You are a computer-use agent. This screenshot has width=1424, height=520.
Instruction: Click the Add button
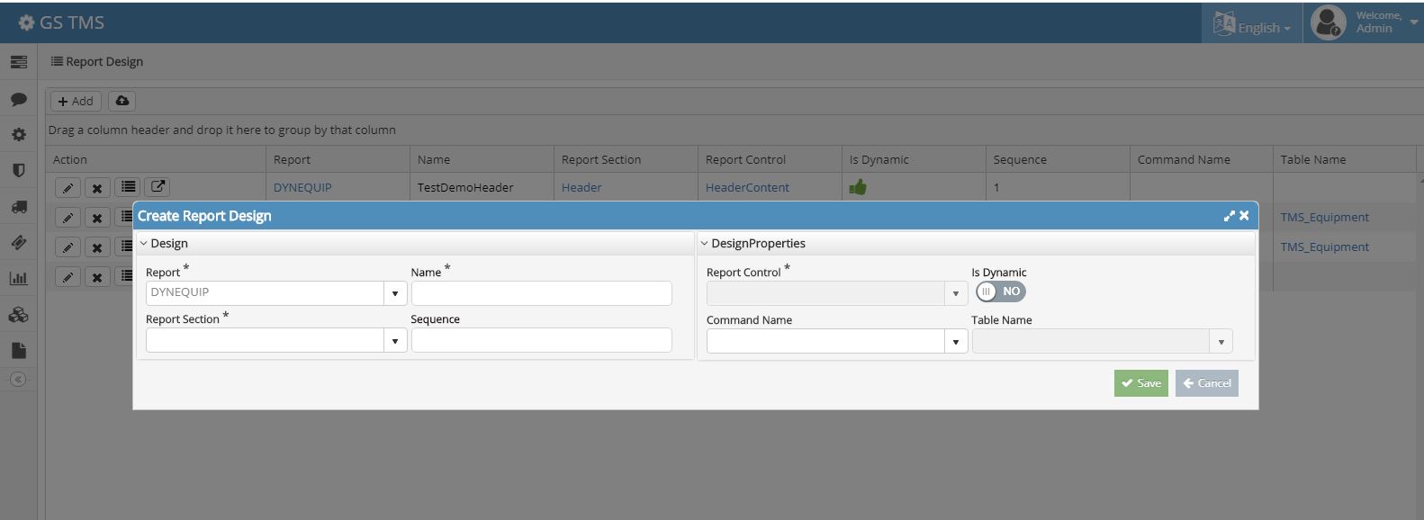tap(76, 101)
